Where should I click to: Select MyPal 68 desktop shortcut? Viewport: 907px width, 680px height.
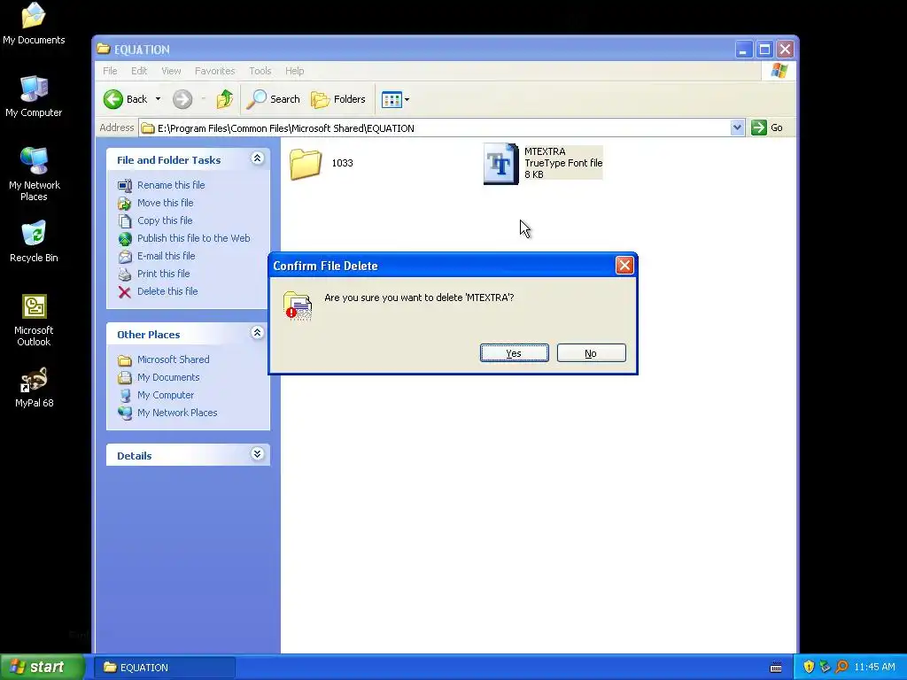pyautogui.click(x=34, y=388)
